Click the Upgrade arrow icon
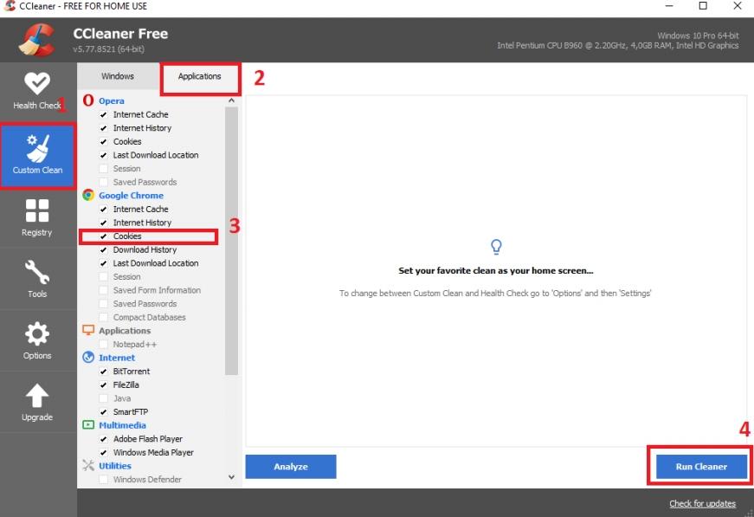 pyautogui.click(x=37, y=395)
